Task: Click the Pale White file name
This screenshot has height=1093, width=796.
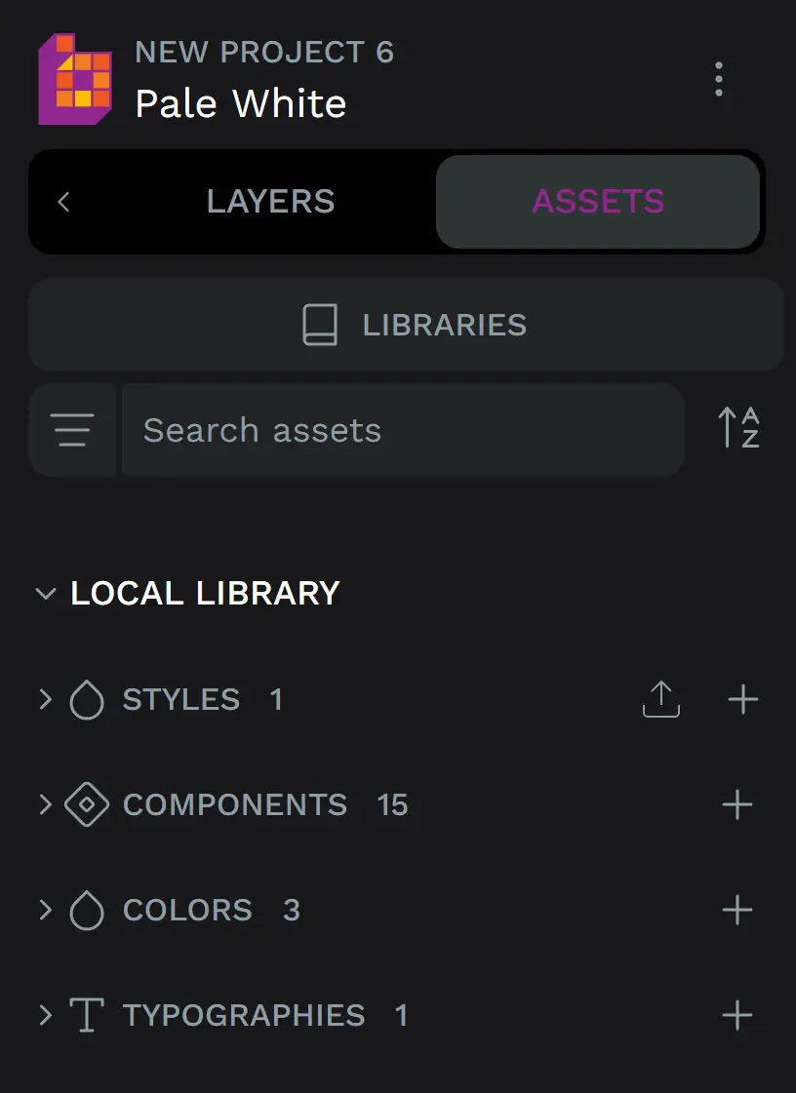Action: tap(241, 103)
